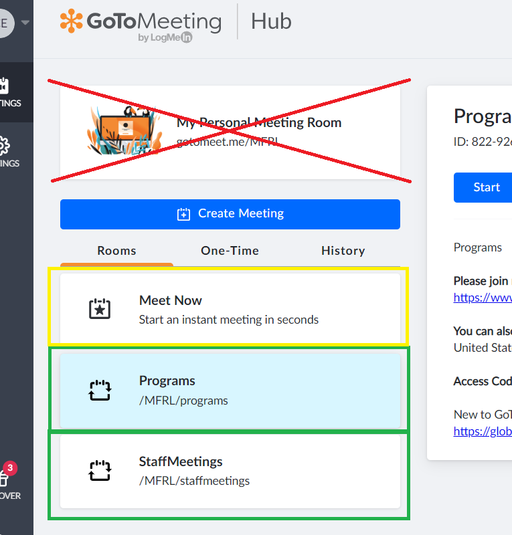Click the gotomeet.me/MFRL address text
Viewport: 512px width, 535px height.
coord(228,141)
